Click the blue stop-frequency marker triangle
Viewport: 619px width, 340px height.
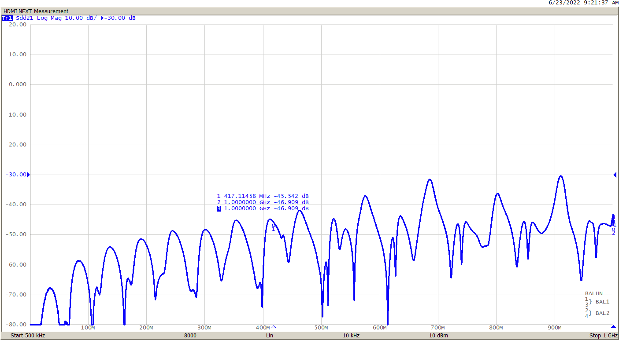click(x=613, y=327)
